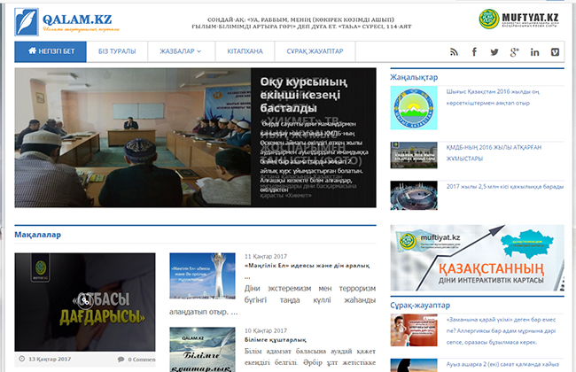Go to the Біз туралы menu item
Viewport: 576px width, 372px height.
coord(117,51)
